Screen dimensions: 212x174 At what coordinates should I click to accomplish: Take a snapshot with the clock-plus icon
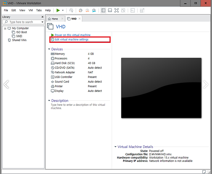pos(80,10)
